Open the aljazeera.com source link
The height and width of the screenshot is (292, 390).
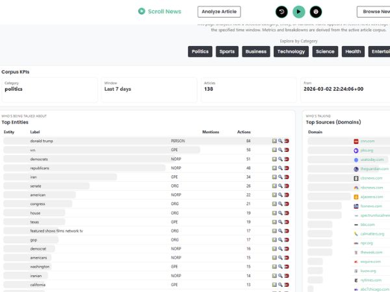tap(372, 197)
